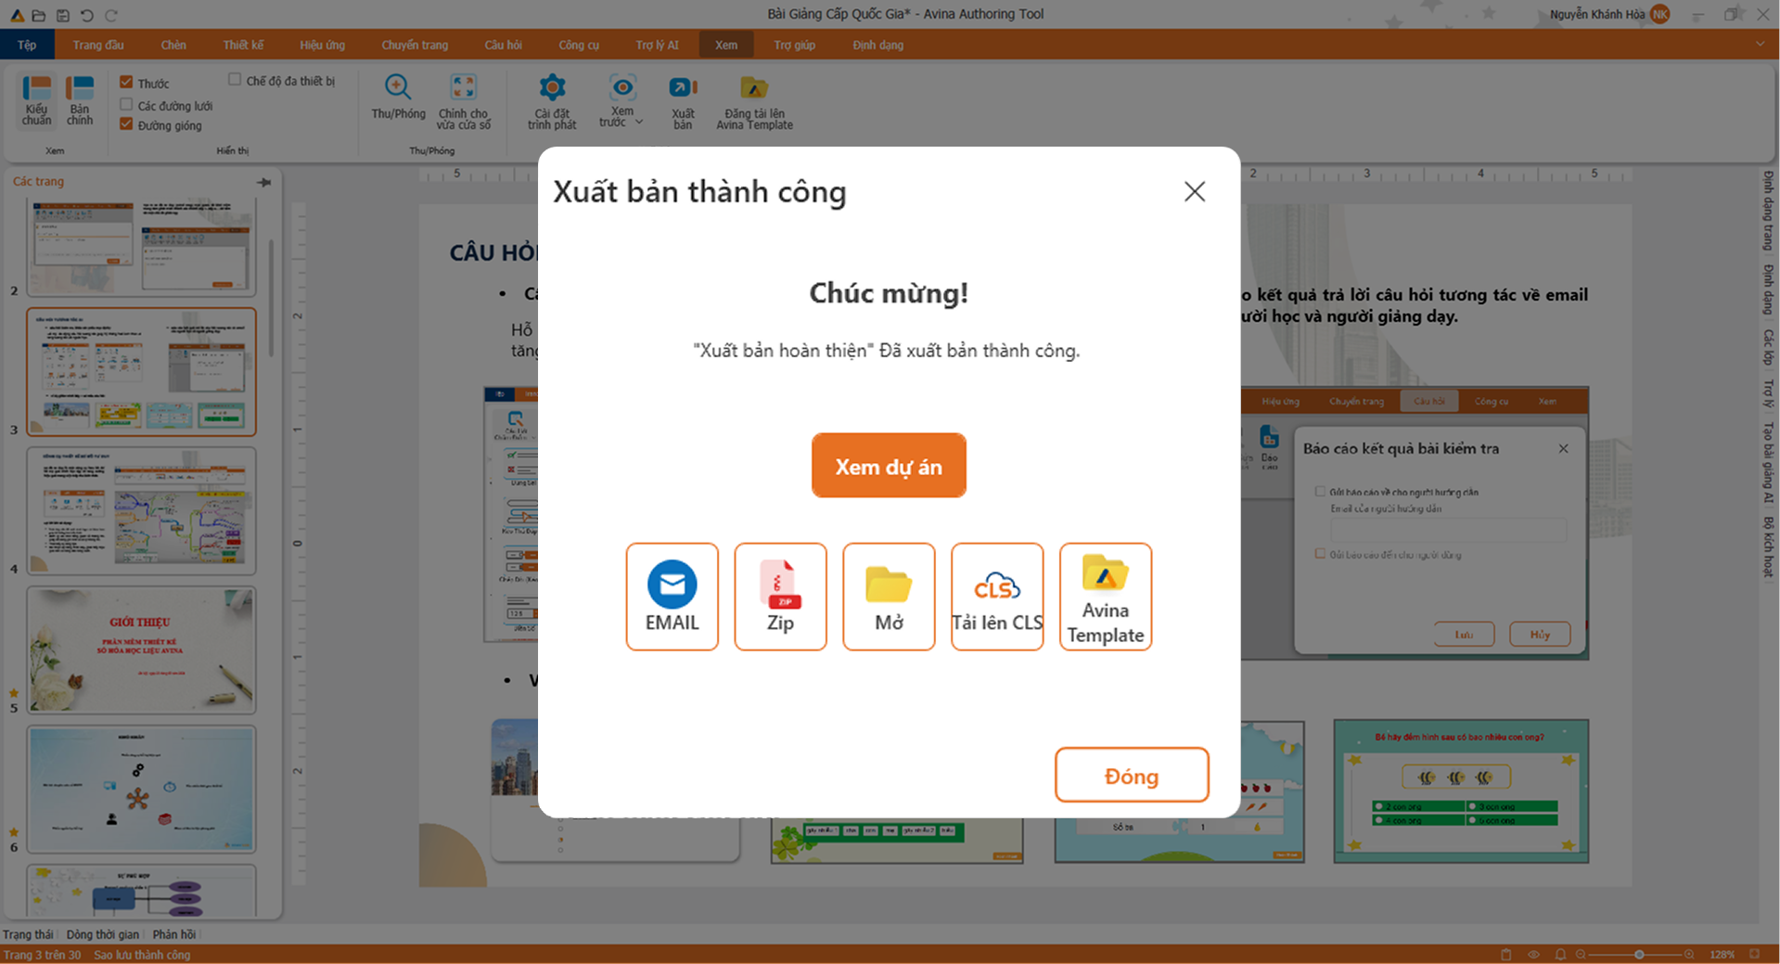Switch to Kiểu chuẩn view
The height and width of the screenshot is (964, 1780).
tap(37, 100)
